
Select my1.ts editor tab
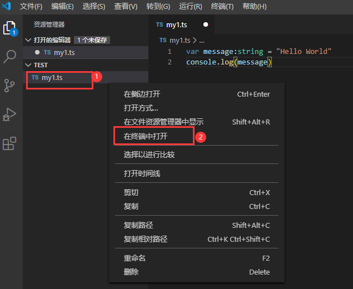[181, 24]
